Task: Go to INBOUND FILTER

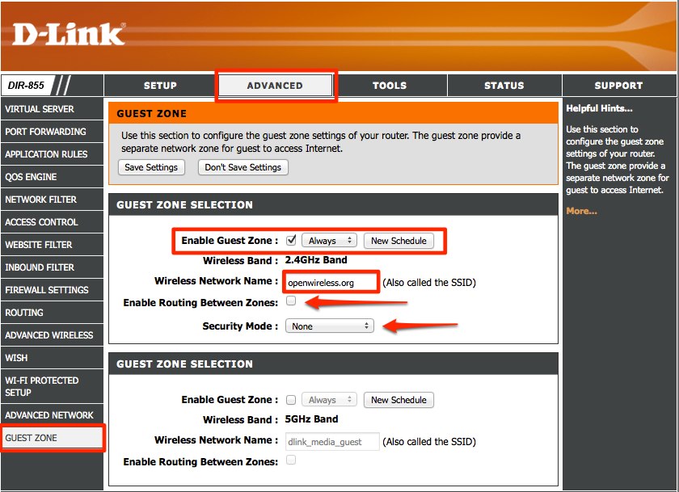Action: click(52, 267)
